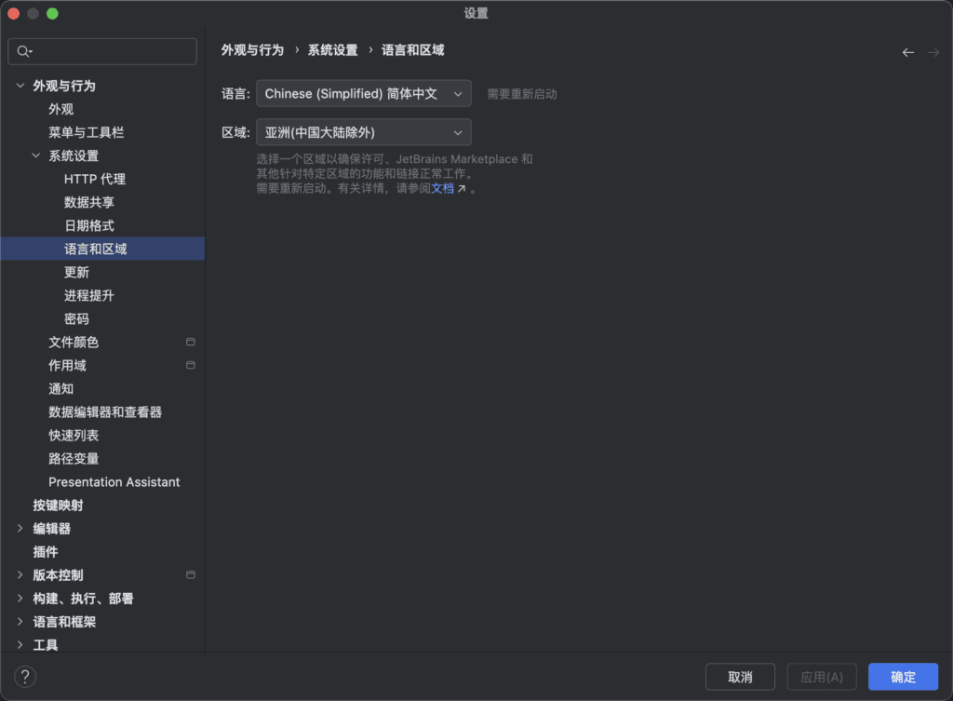
Task: Select HTTP 代理 in settings tree
Action: click(95, 179)
